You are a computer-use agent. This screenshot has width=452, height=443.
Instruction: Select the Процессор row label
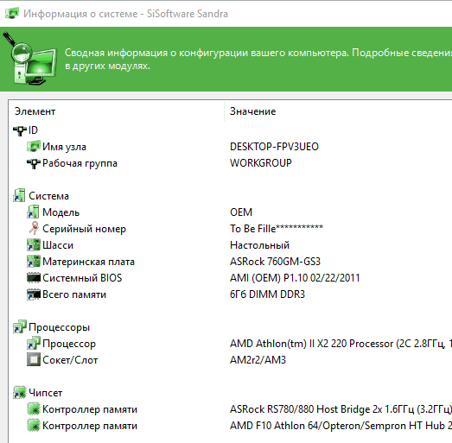click(69, 344)
